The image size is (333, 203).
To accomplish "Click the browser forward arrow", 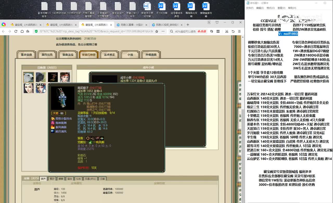I will click(x=10, y=31).
